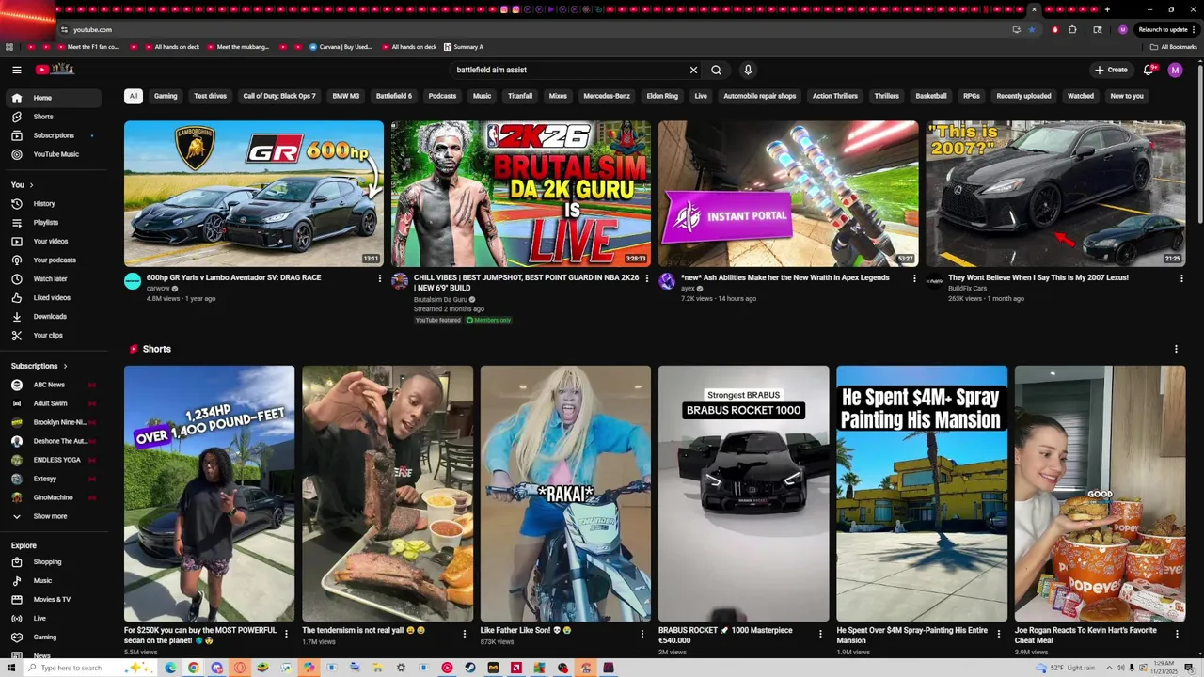Screen dimensions: 1204x677
Task: Click the Members only badge
Action: (x=489, y=320)
